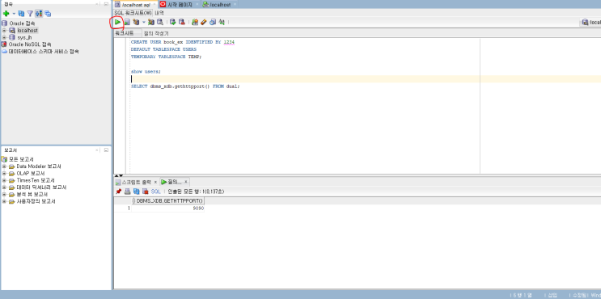The image size is (601, 299).
Task: Open the 내역 sub-tab
Action: 159,13
